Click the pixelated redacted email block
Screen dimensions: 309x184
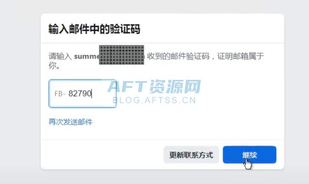[x=122, y=54]
